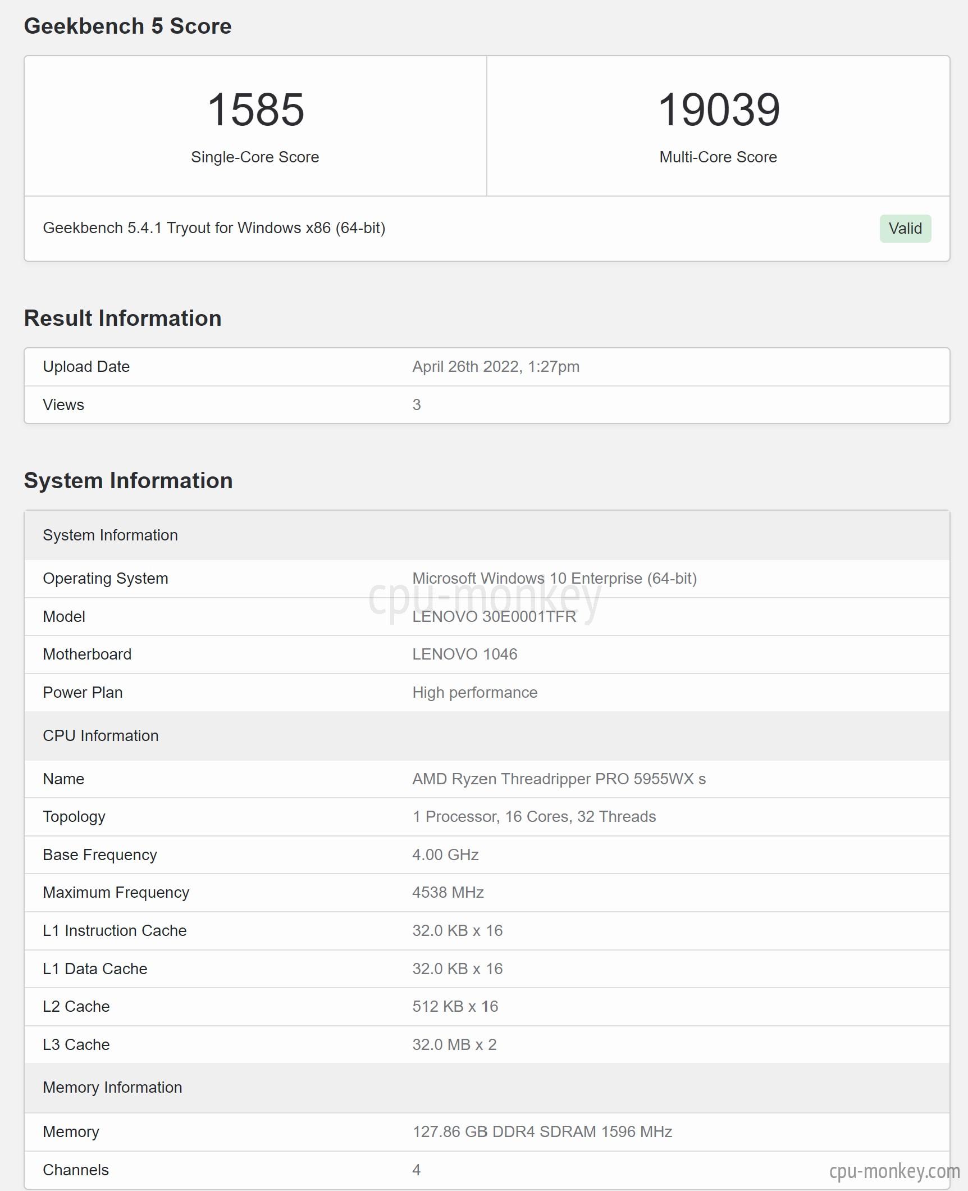Select 1 Processor, 16 Cores, 32 Threads
Viewport: 968px width, 1191px height.
(x=534, y=817)
